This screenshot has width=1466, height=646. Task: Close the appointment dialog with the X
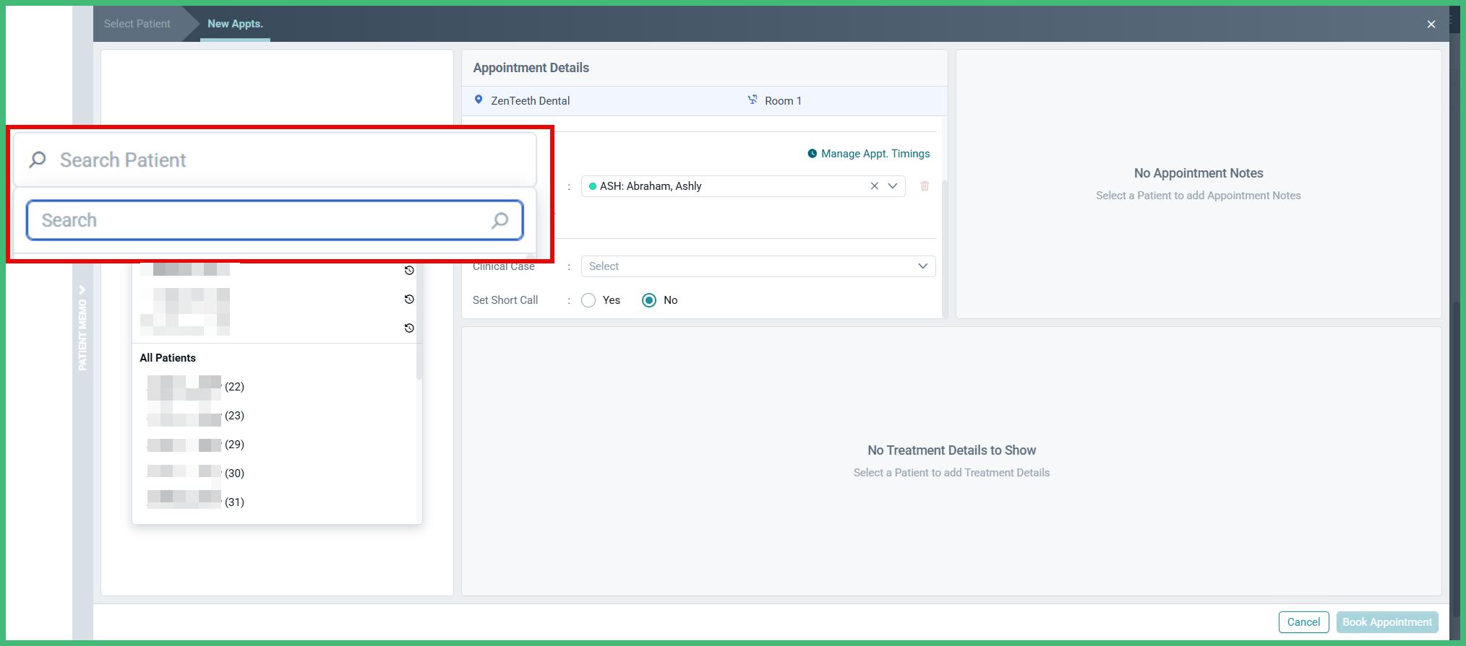coord(1431,24)
